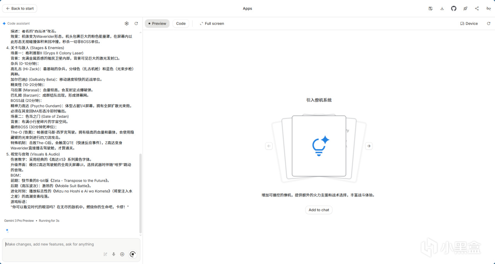495x264 pixels.
Task: Click the Running for 3s status
Action: (49, 221)
